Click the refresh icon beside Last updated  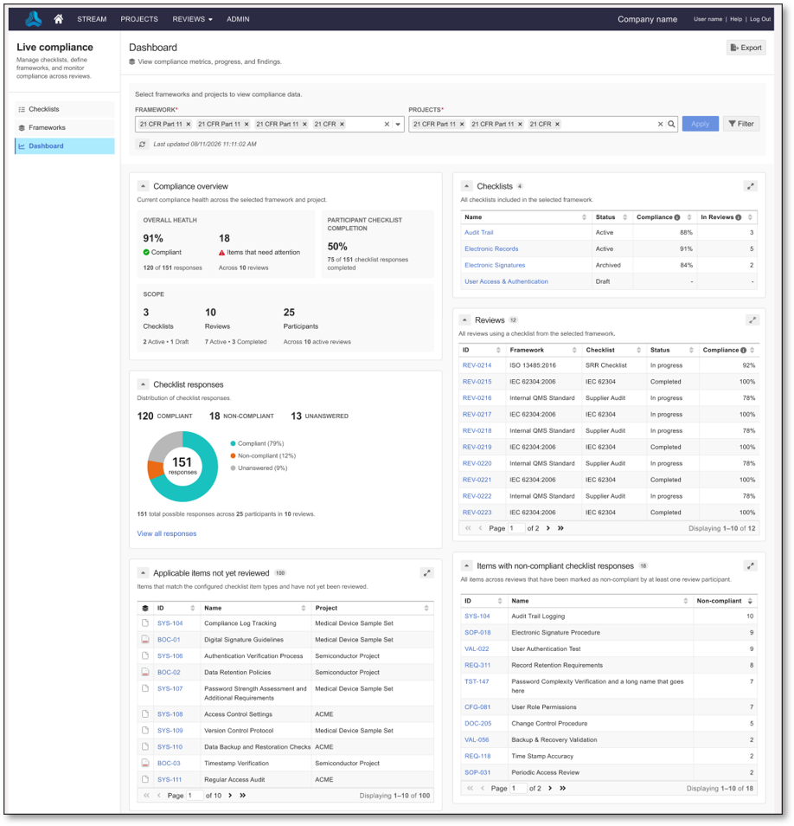coord(142,144)
